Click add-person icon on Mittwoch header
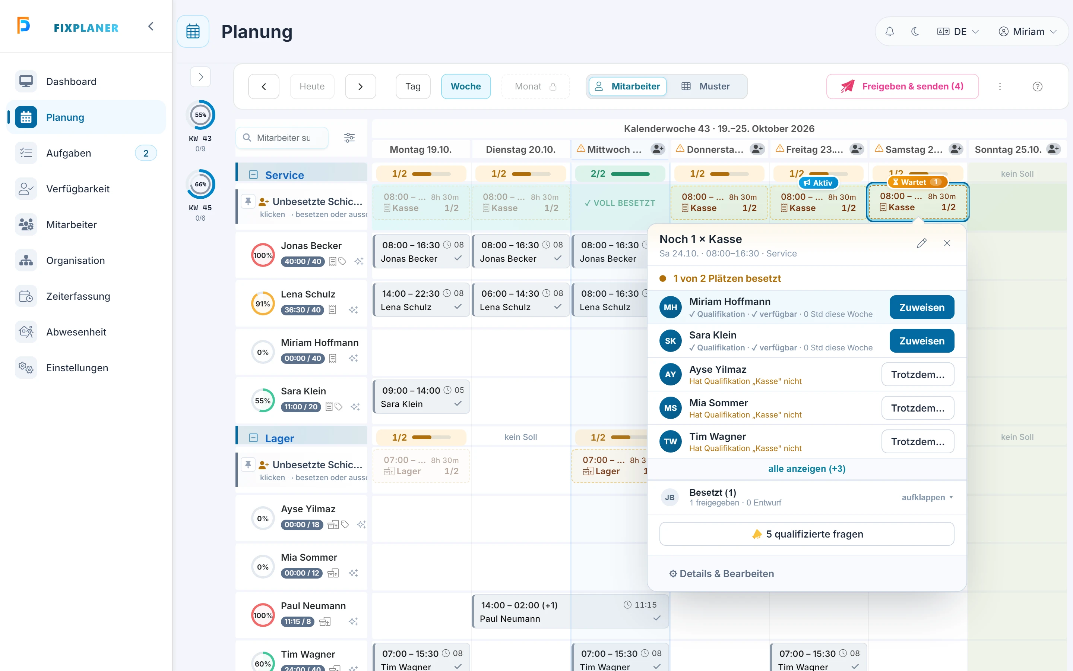This screenshot has height=671, width=1073. [658, 149]
